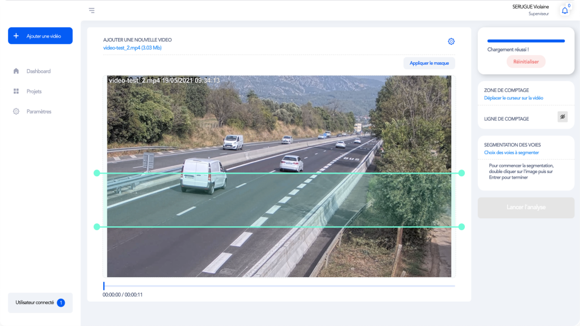Click the Superviseur role label
This screenshot has width=580, height=326.
pyautogui.click(x=539, y=14)
